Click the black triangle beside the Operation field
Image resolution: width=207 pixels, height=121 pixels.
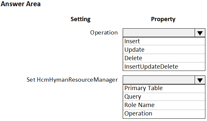point(200,33)
